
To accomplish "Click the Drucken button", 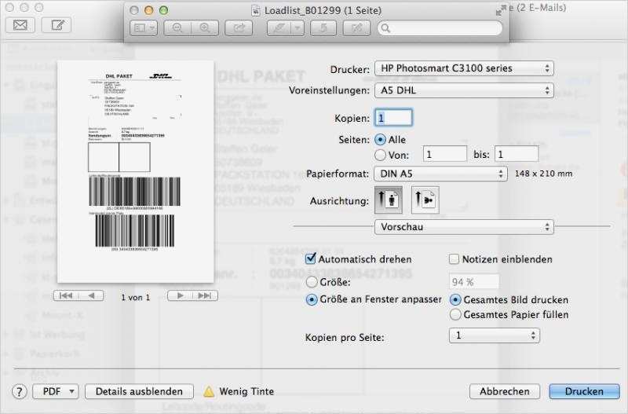I will (584, 391).
